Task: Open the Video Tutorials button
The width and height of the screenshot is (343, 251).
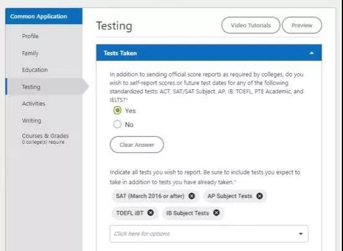Action: (x=250, y=25)
